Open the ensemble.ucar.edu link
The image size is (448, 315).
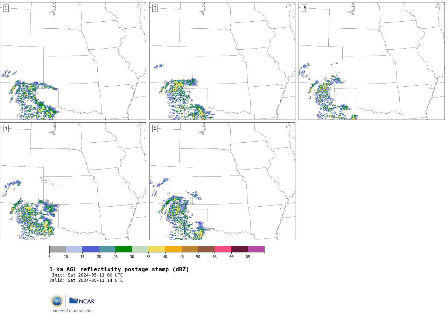click(x=73, y=311)
